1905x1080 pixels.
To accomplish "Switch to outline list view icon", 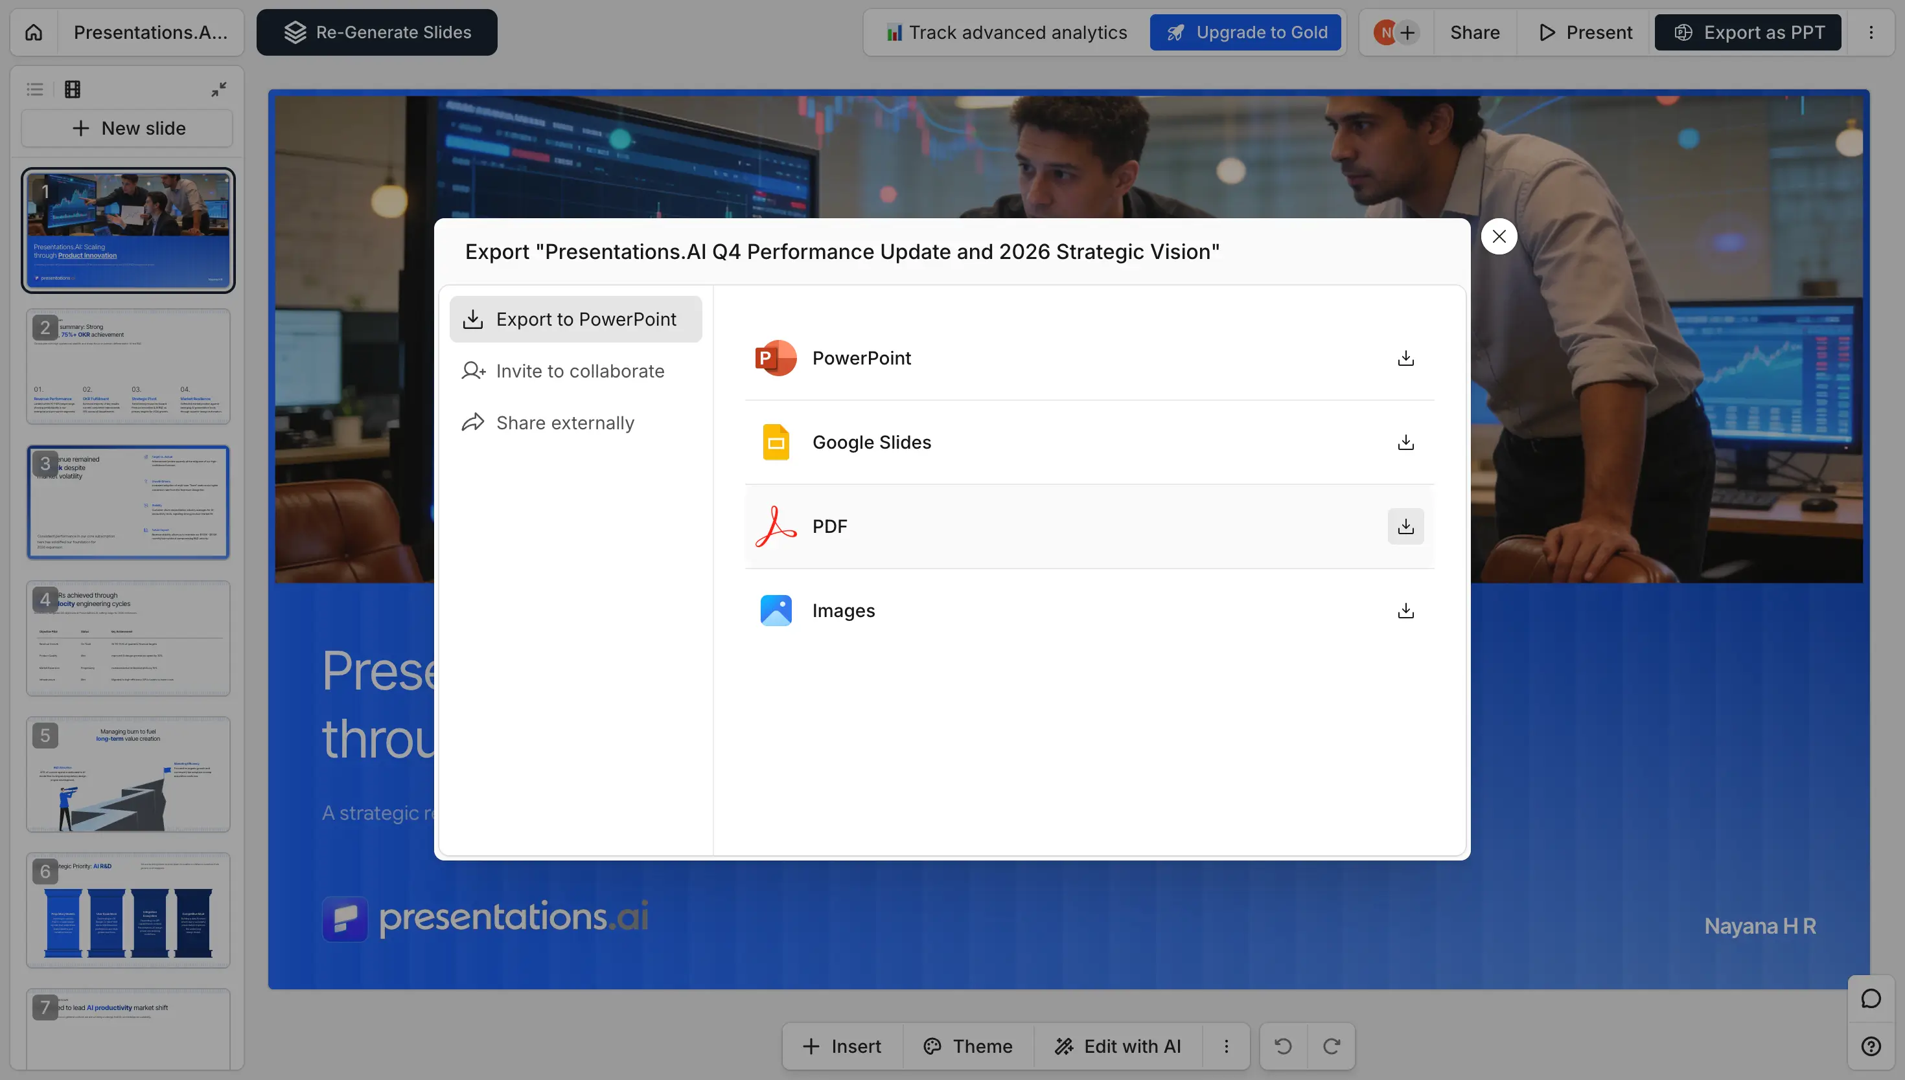I will [35, 90].
